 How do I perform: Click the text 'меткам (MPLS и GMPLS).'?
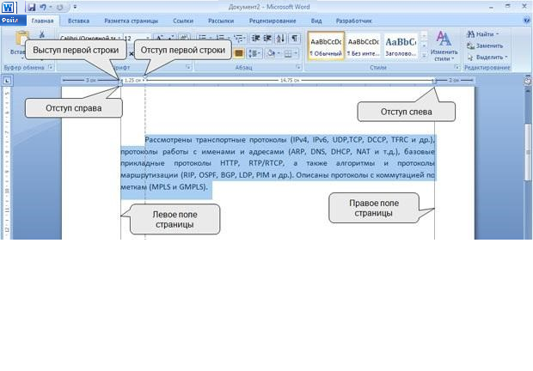164,187
